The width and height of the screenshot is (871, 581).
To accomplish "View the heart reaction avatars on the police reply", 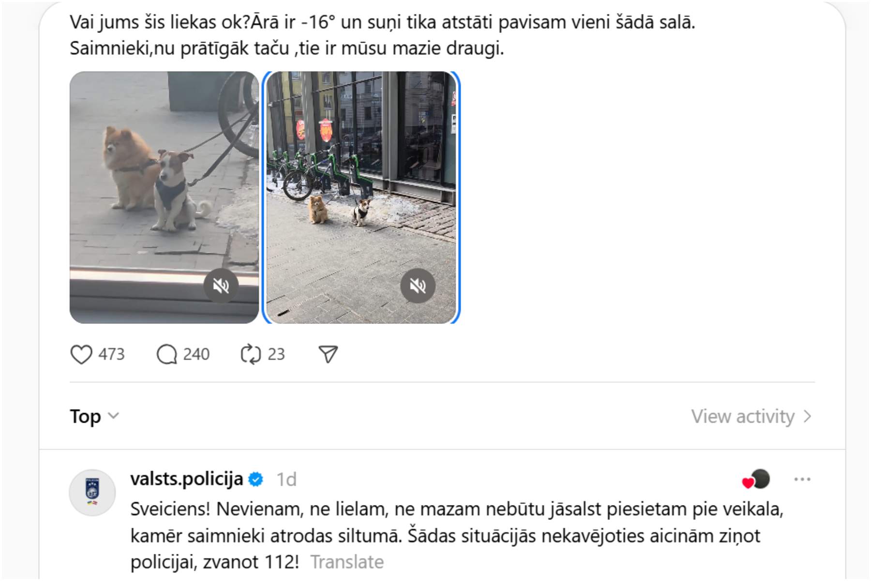I will coord(756,479).
